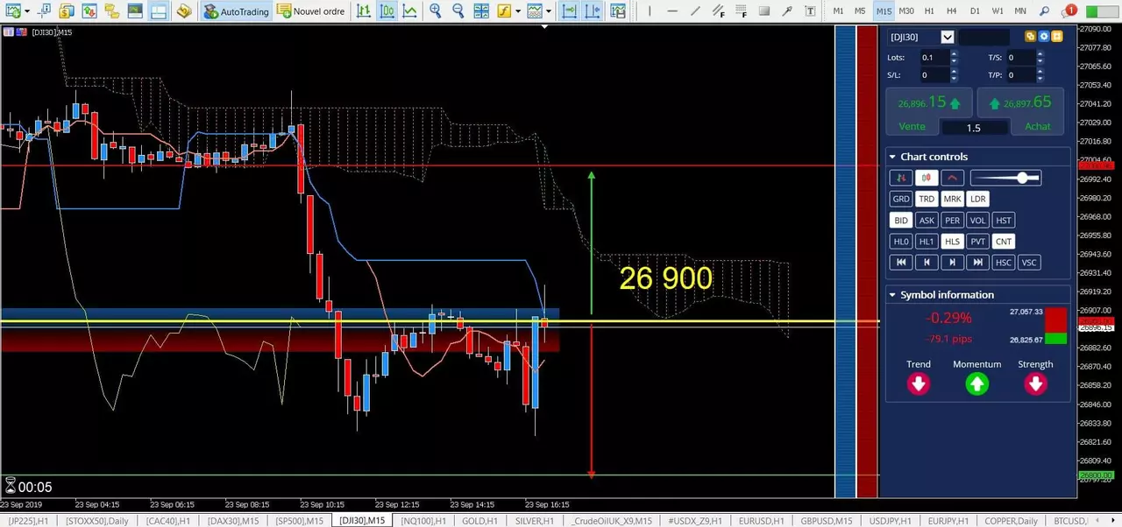Screen dimensions: 1122x527
Task: Tile chart windows icon
Action: [x=481, y=11]
